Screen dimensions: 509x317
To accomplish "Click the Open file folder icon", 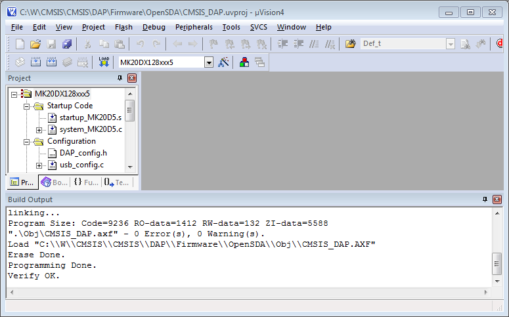I will 35,44.
